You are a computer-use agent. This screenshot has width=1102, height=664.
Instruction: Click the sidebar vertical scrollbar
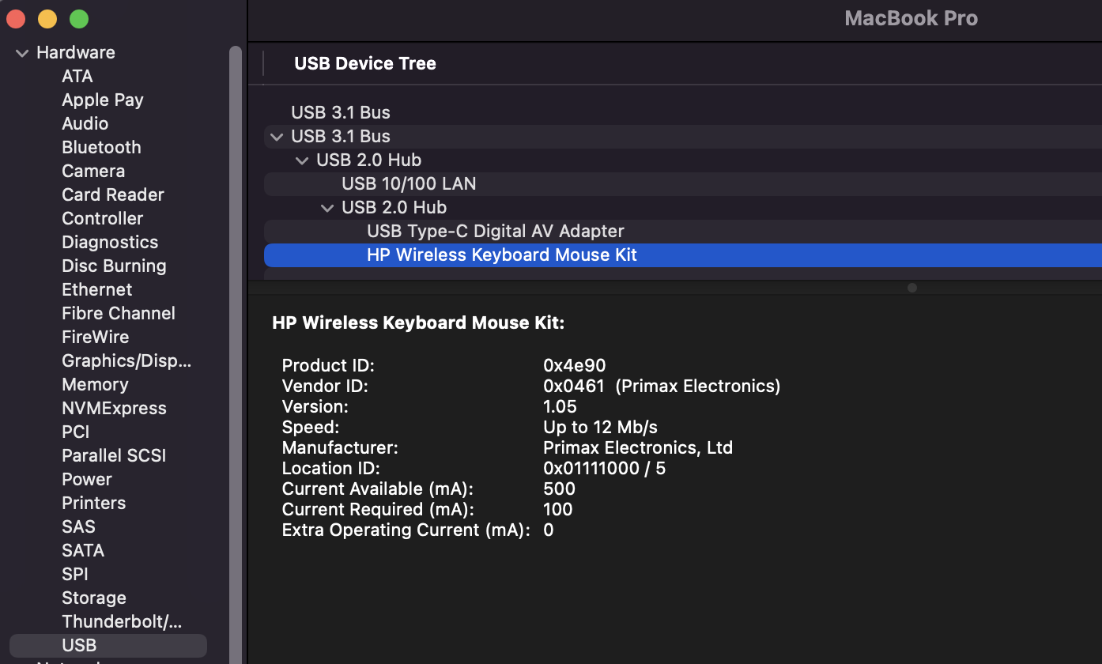tap(235, 316)
